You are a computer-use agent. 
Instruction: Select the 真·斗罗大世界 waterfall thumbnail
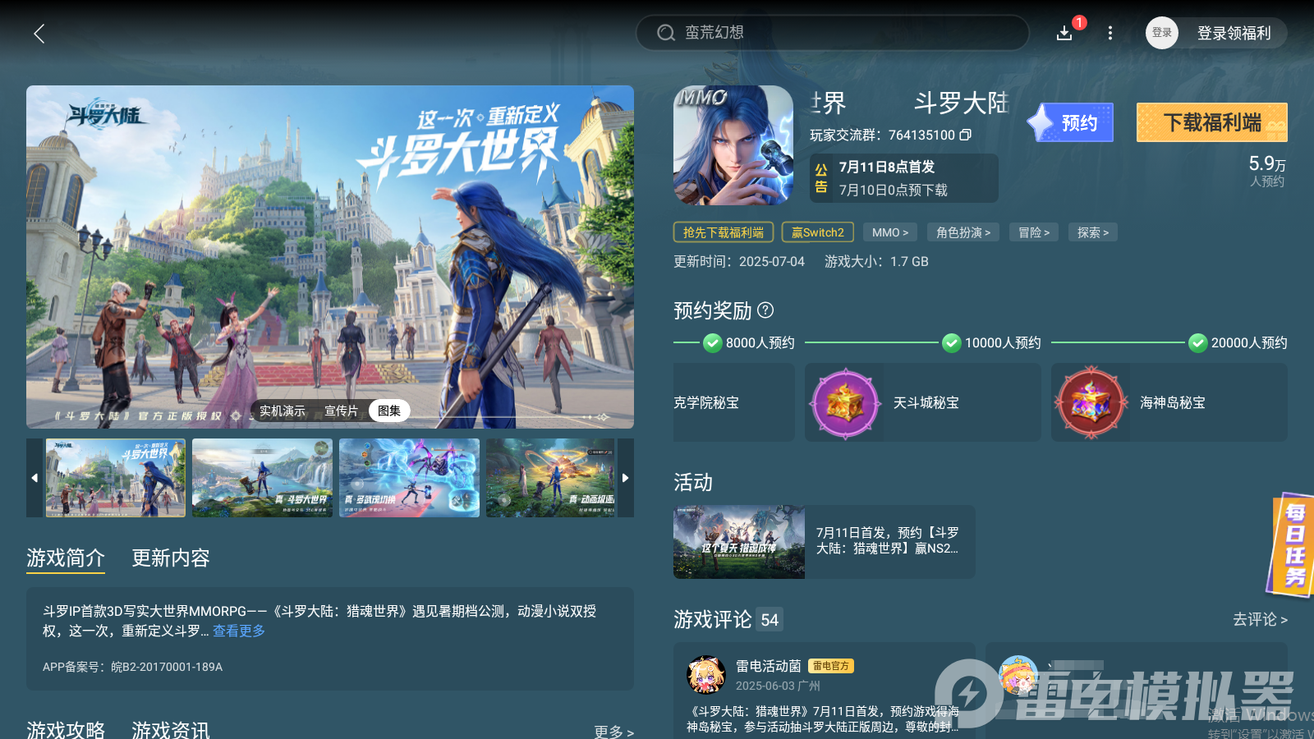pyautogui.click(x=263, y=478)
